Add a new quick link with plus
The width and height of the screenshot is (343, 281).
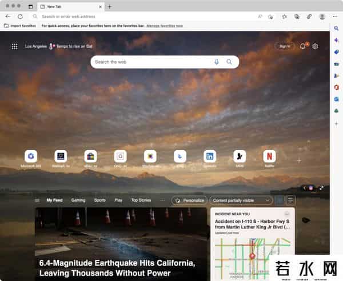pyautogui.click(x=299, y=160)
